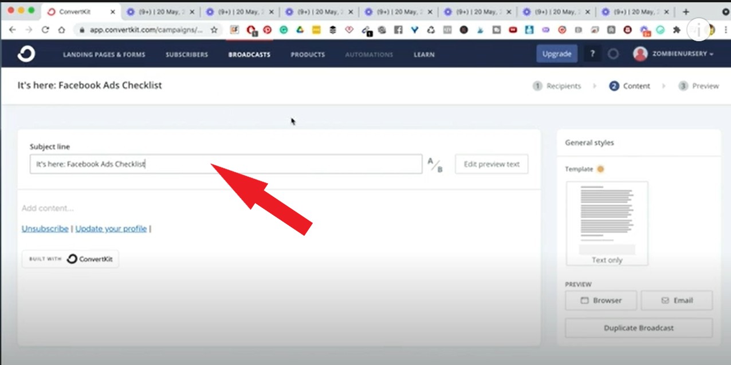Click the Edit preview text button
The image size is (731, 365).
click(x=492, y=164)
